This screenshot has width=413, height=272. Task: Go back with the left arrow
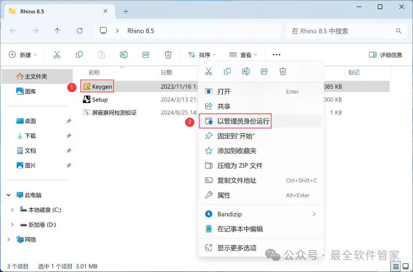[x=13, y=31]
